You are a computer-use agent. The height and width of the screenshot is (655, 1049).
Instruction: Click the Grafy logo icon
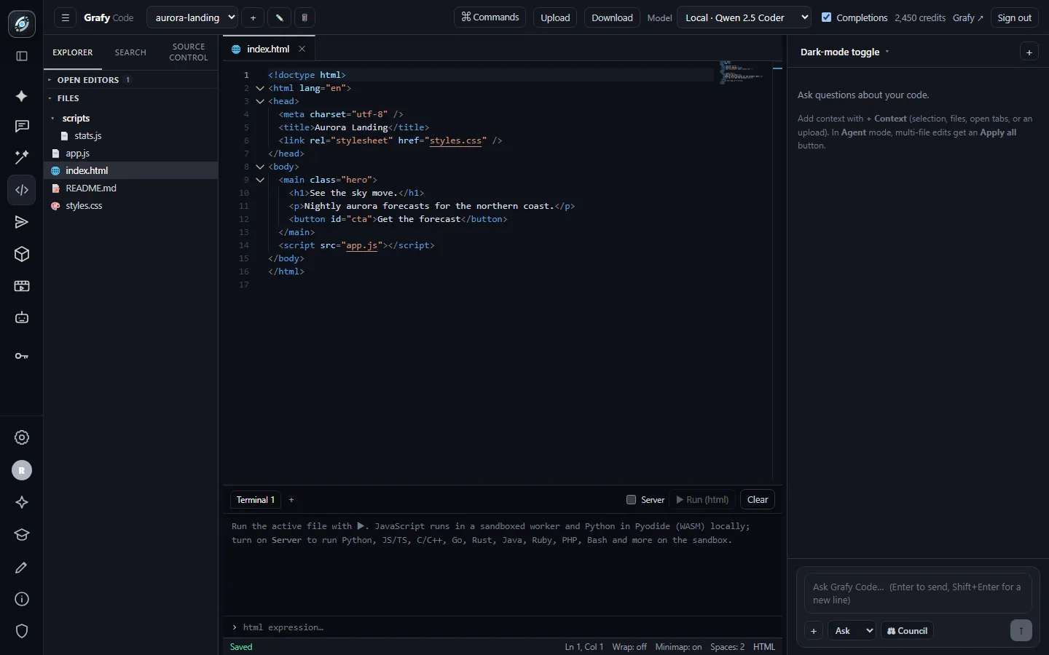(x=22, y=24)
